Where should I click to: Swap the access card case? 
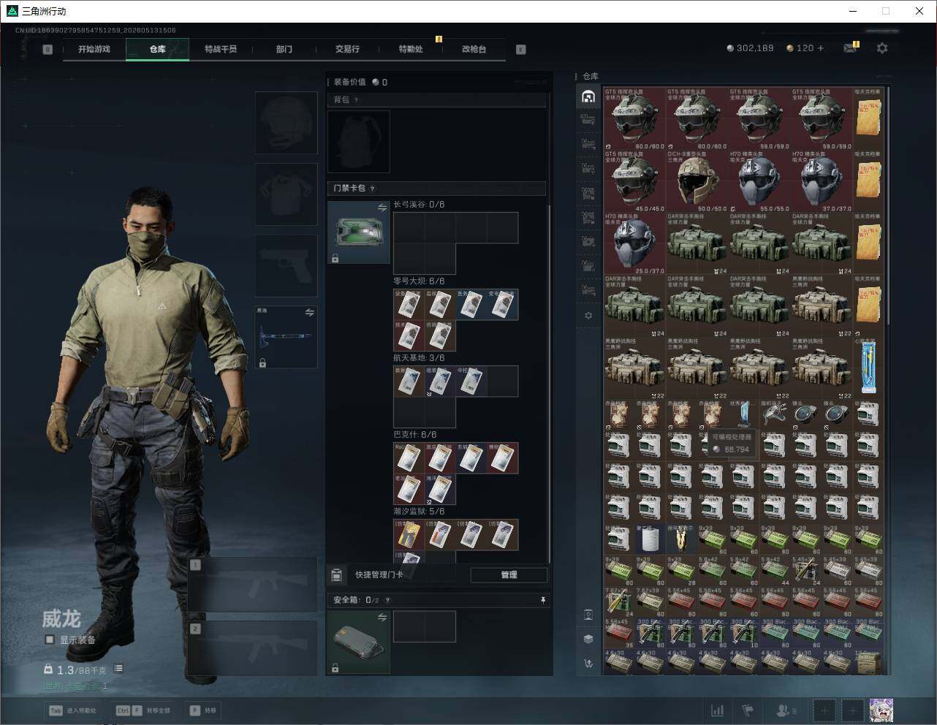[382, 208]
